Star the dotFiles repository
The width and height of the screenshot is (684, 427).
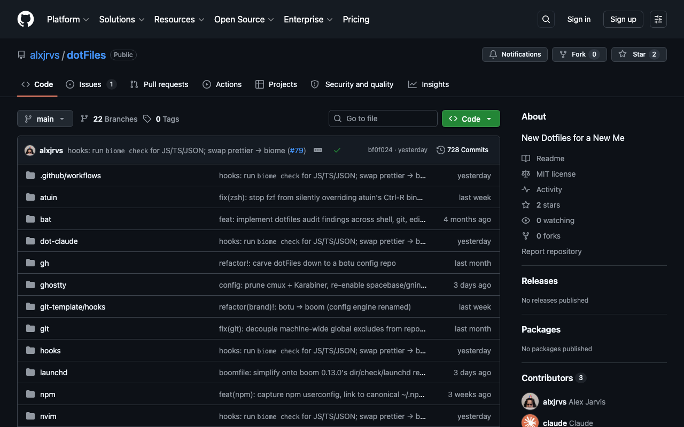tap(639, 54)
